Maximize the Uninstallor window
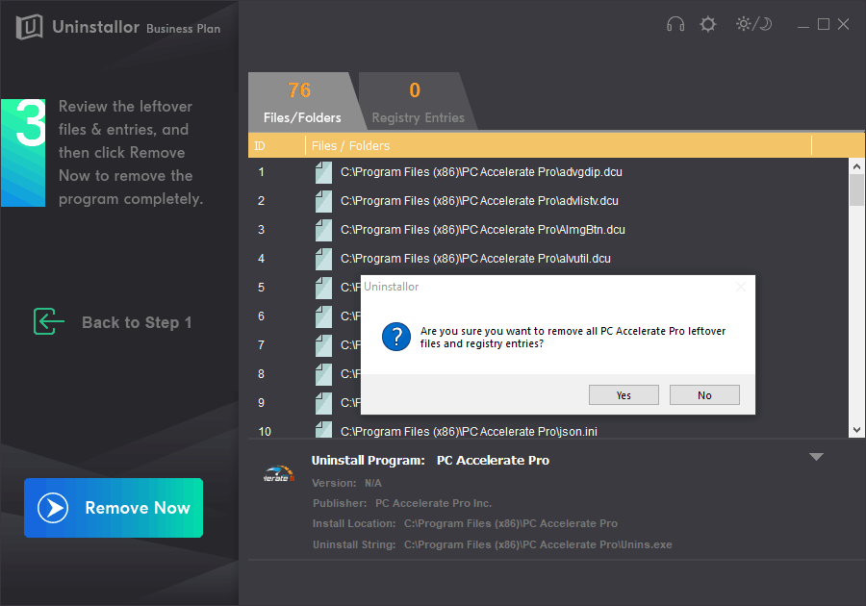 coord(824,24)
